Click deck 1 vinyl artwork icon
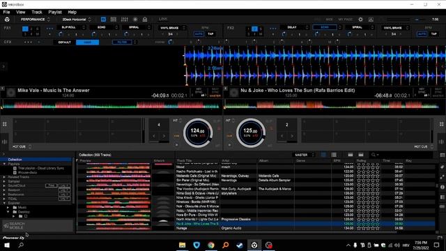The width and height of the screenshot is (446, 251). pyautogui.click(x=11, y=93)
